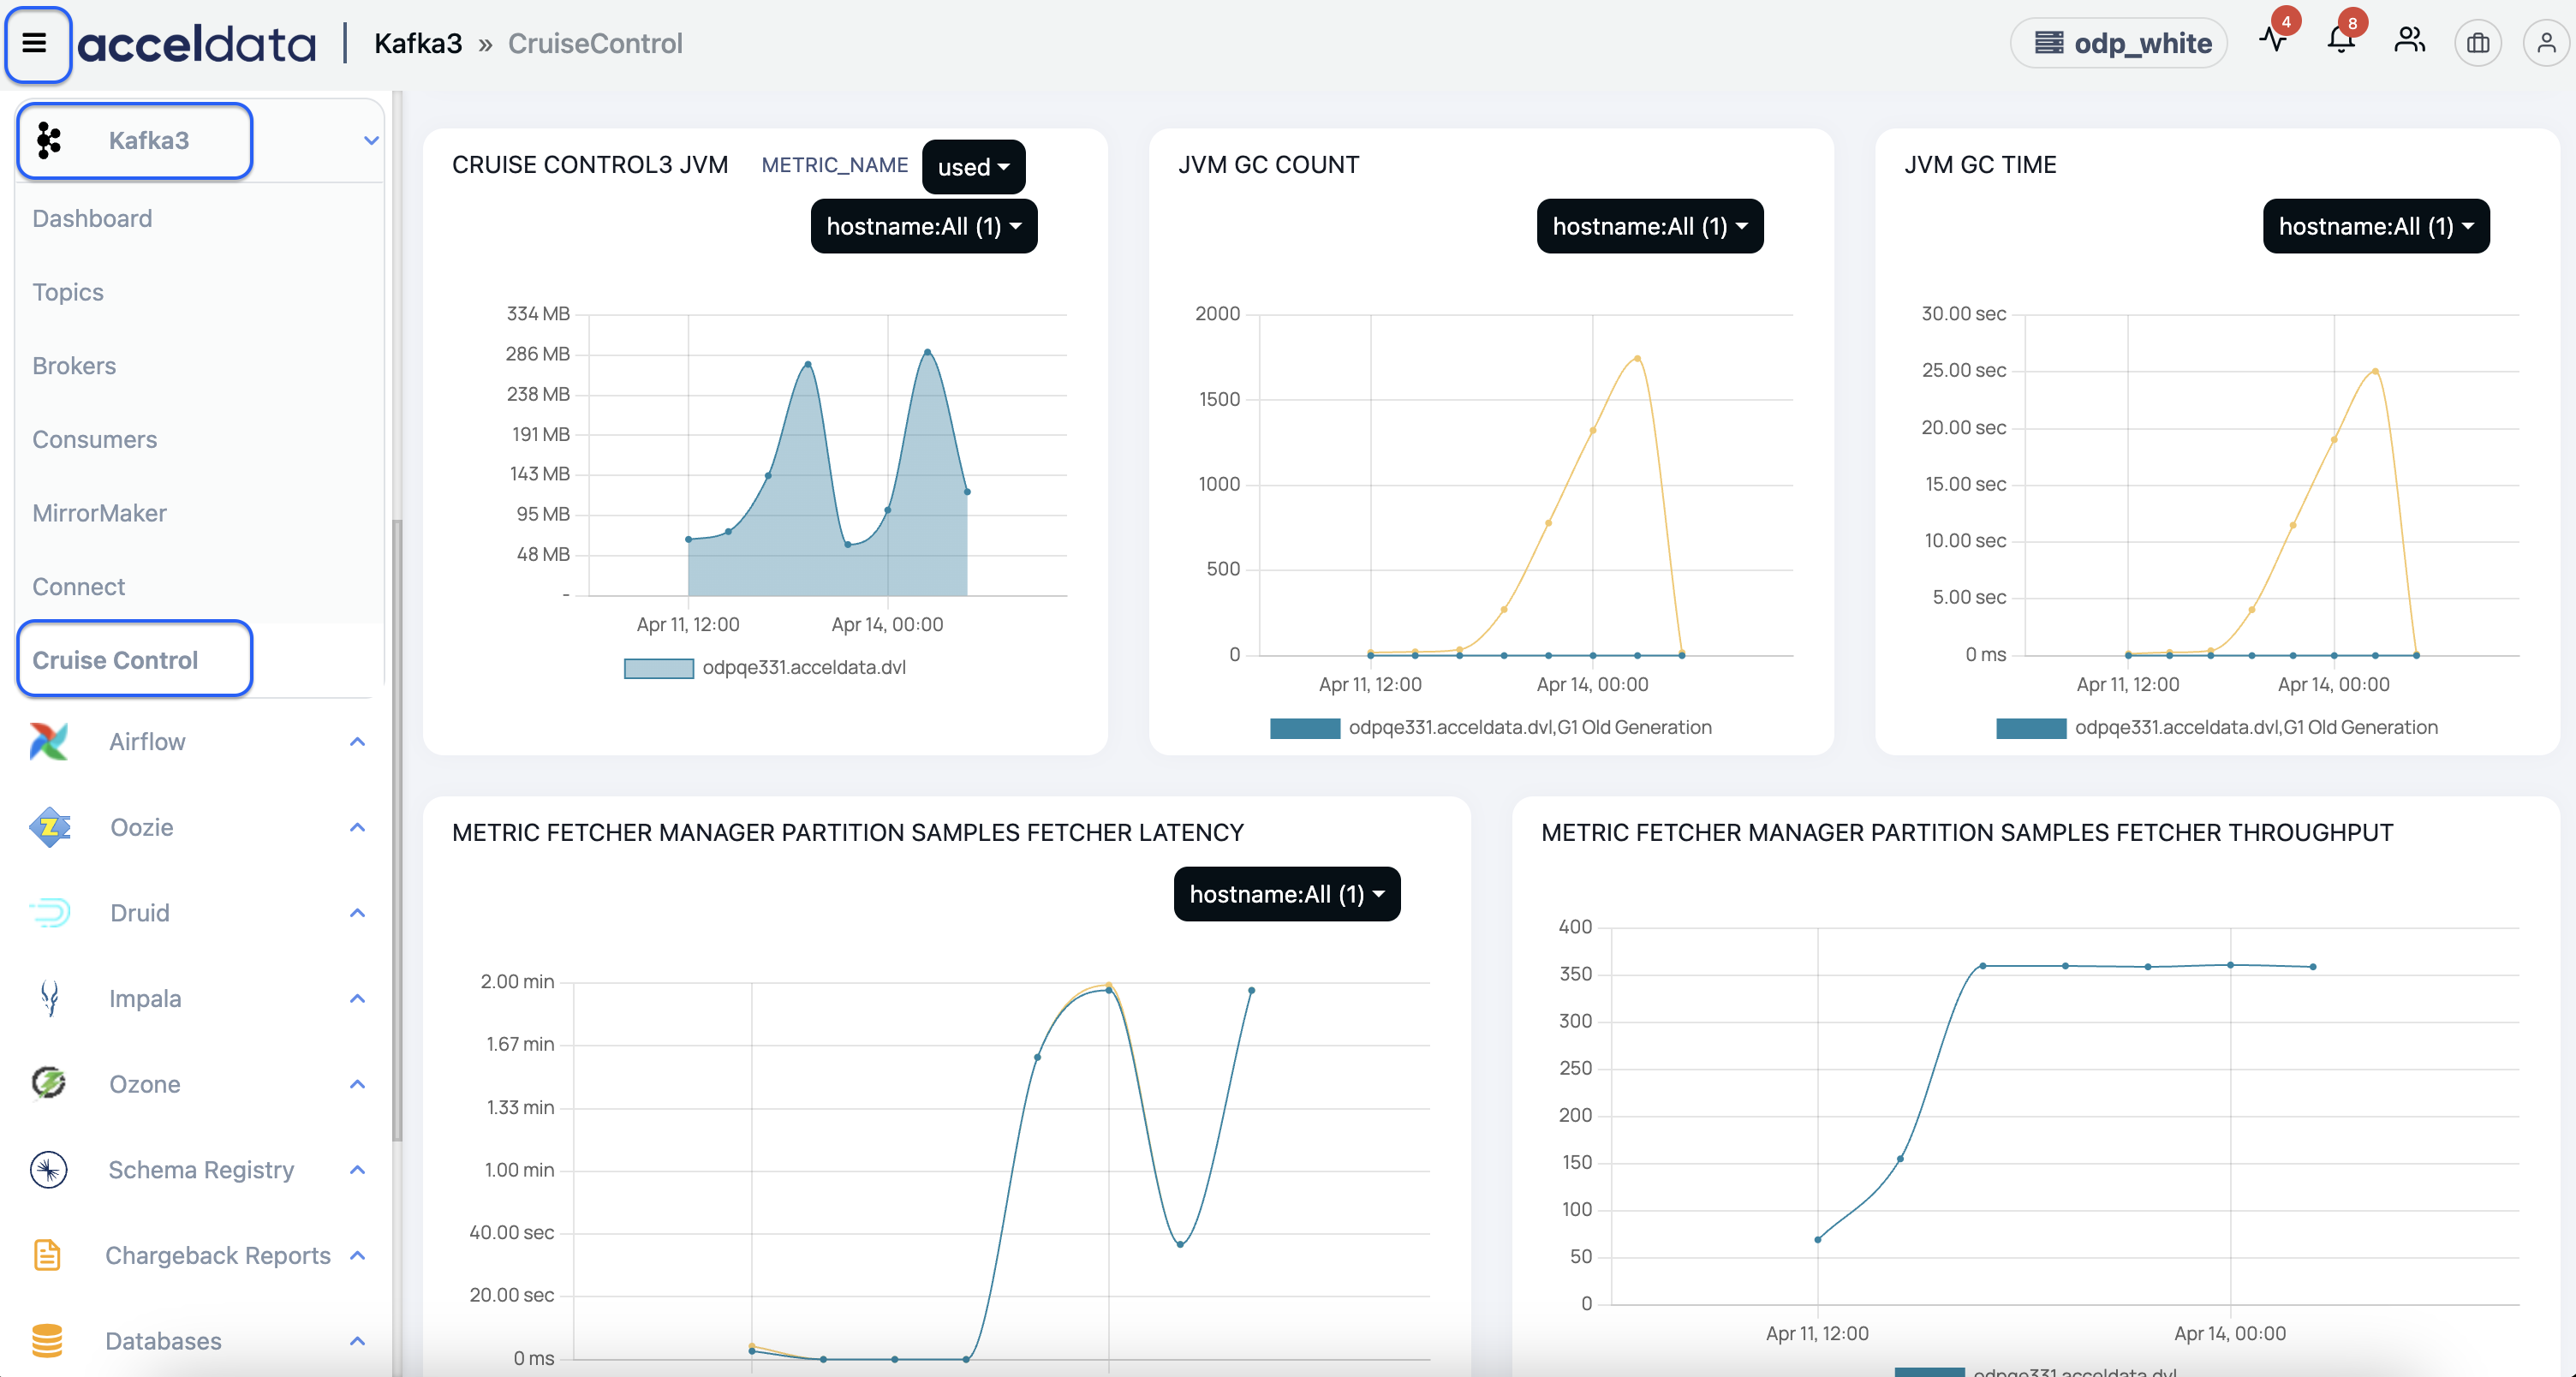Click the Druid icon in the sidebar
This screenshot has width=2576, height=1377.
[x=48, y=912]
